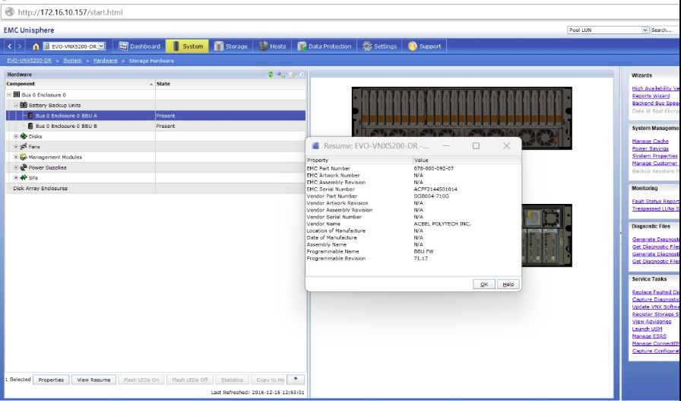Image resolution: width=681 pixels, height=401 pixels.
Task: Click the forward navigation arrow
Action: point(20,46)
